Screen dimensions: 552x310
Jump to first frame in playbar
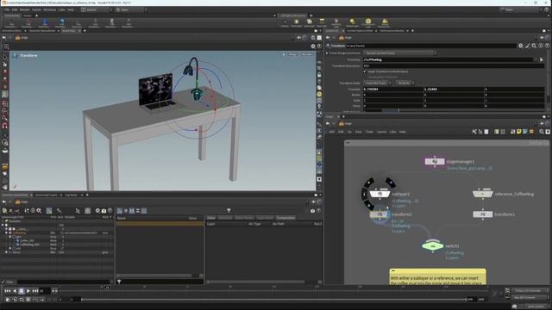click(8, 291)
